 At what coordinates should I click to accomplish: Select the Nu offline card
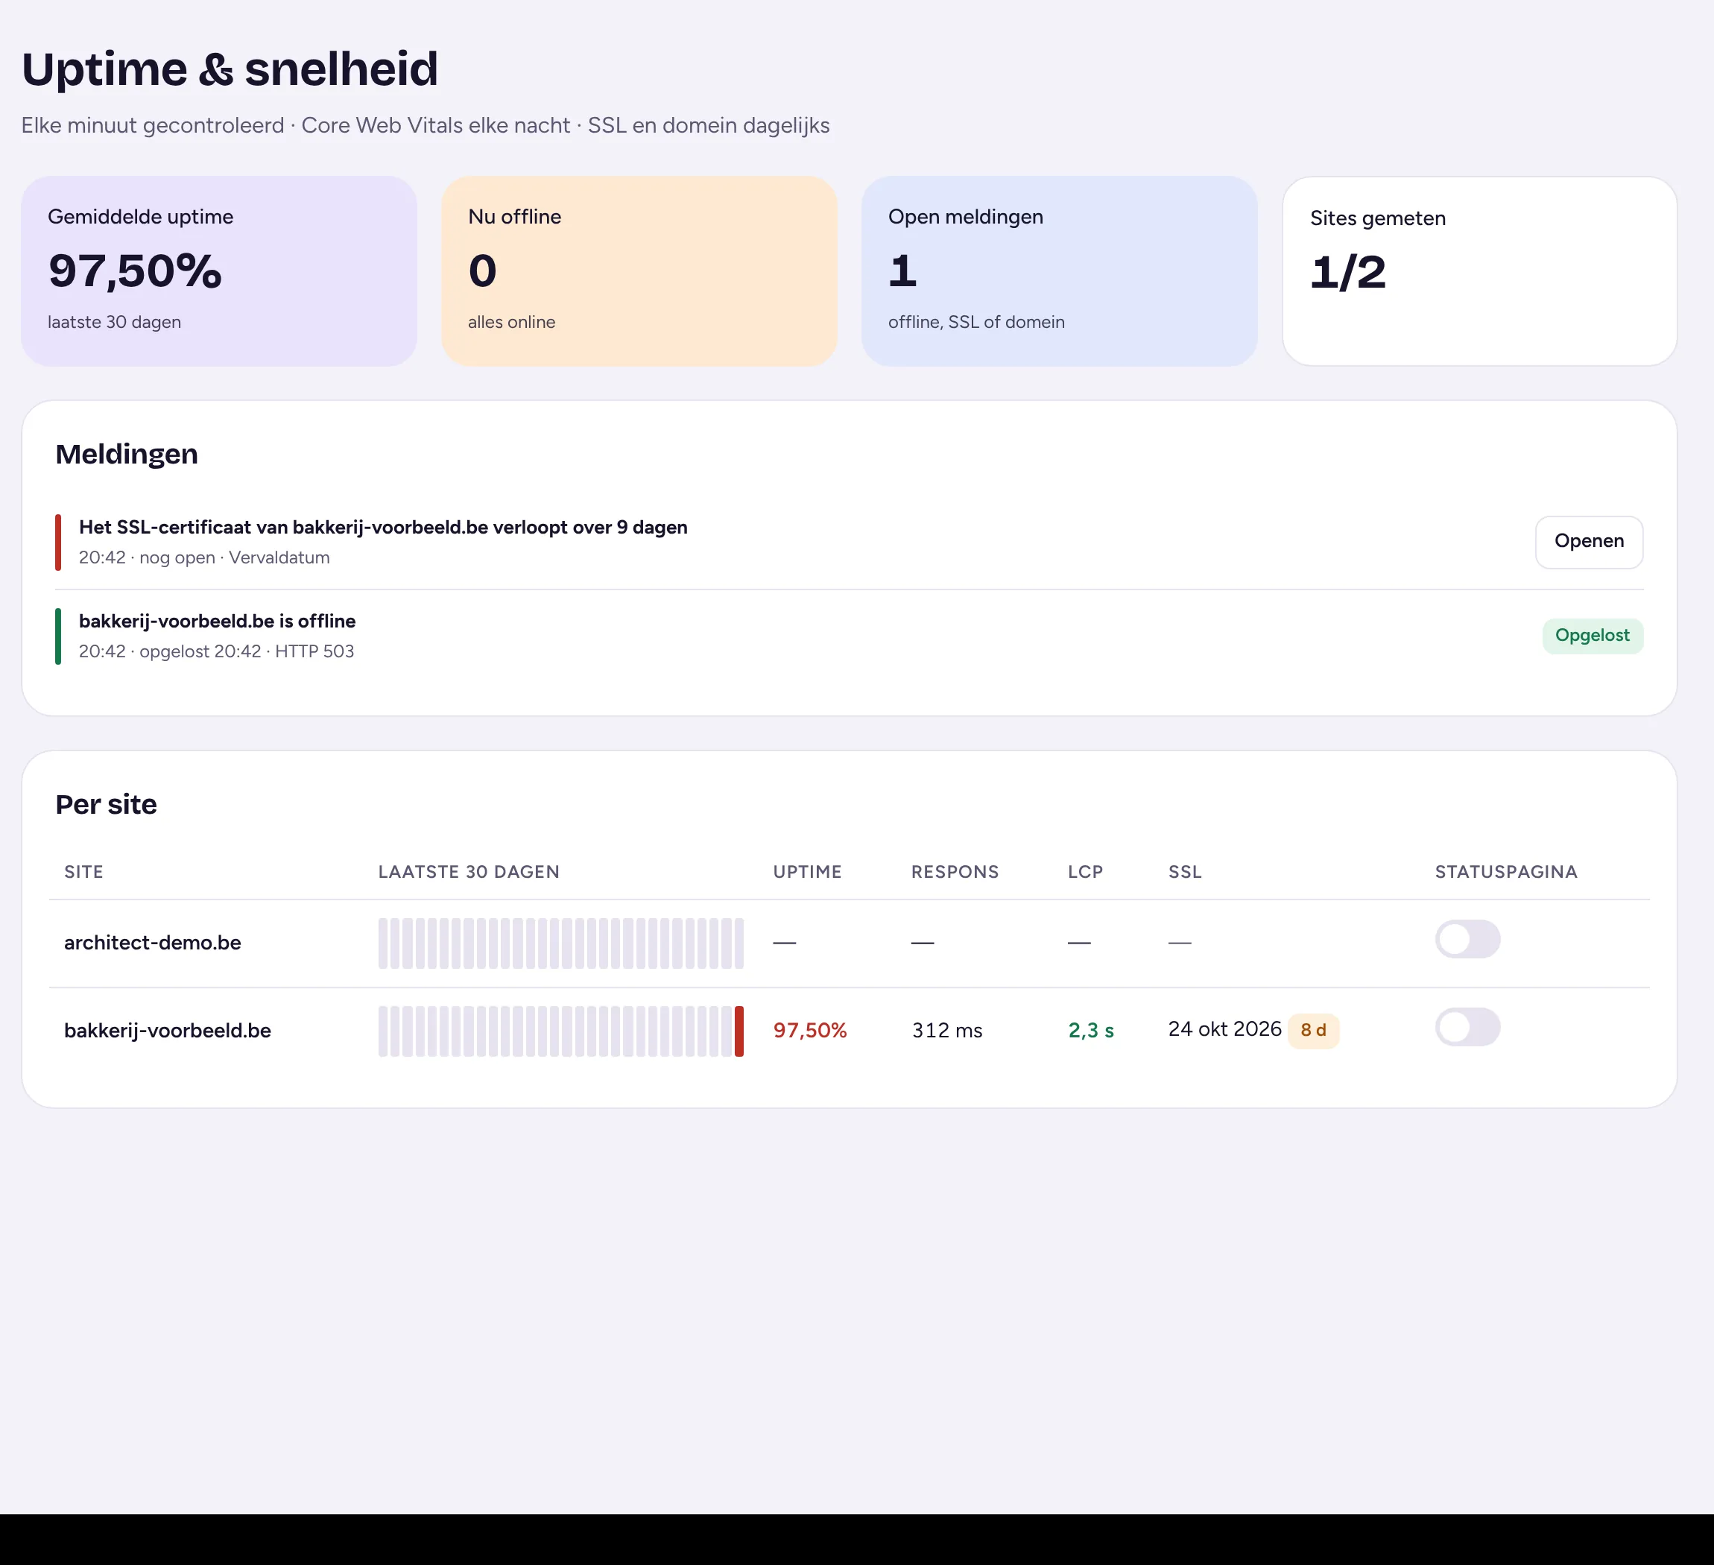coord(639,271)
